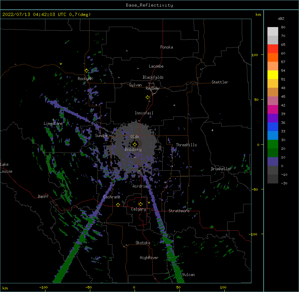
Task: Click the yellow diamond marker below Cochrane
Action: (118, 205)
